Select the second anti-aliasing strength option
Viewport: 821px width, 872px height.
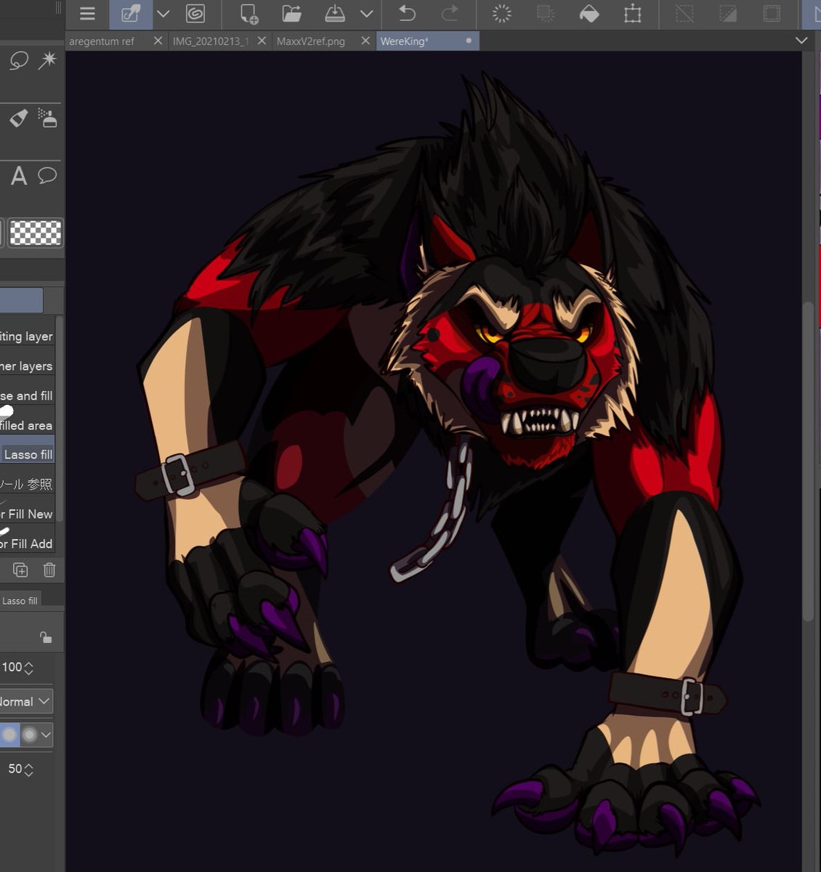[x=28, y=735]
